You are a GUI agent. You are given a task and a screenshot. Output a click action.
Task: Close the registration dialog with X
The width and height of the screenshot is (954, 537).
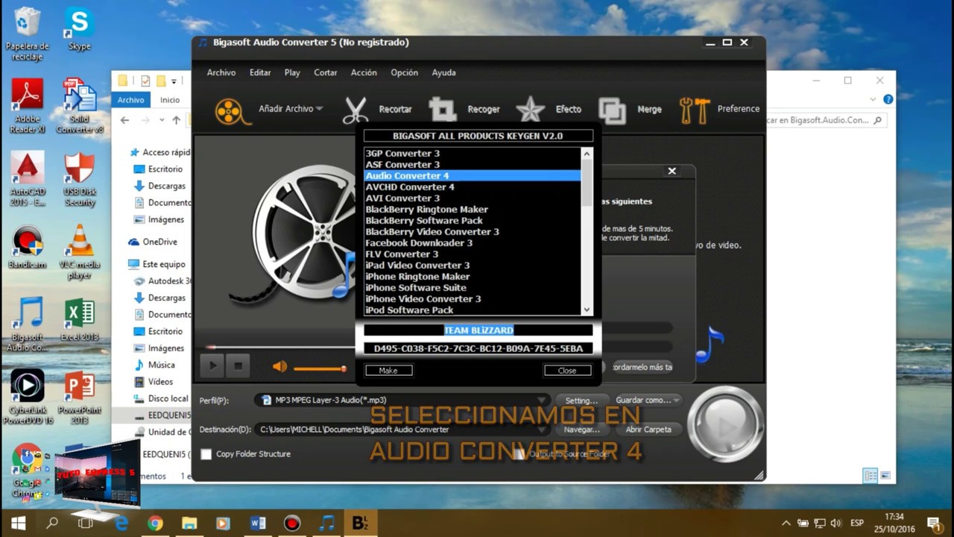672,172
